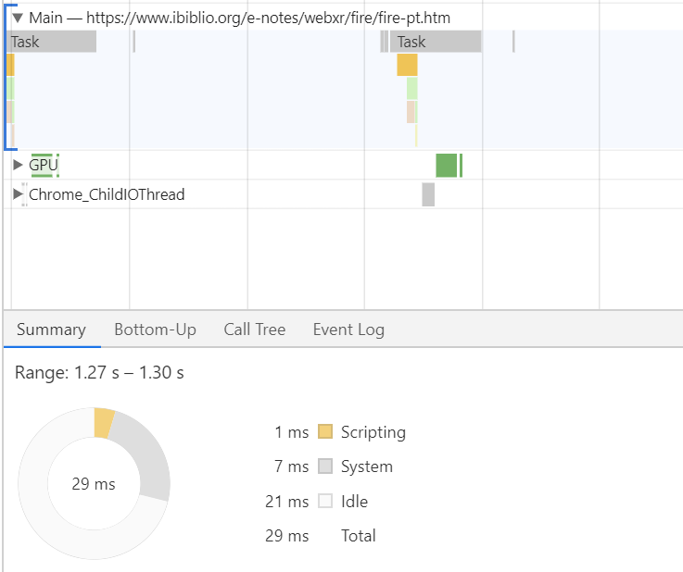This screenshot has width=683, height=572.
Task: Switch to the Bottom-Up tab
Action: (x=155, y=330)
